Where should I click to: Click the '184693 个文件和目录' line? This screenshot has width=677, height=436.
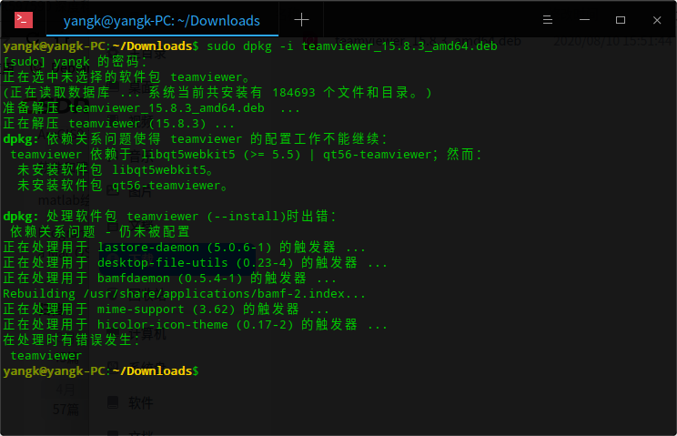(x=217, y=92)
